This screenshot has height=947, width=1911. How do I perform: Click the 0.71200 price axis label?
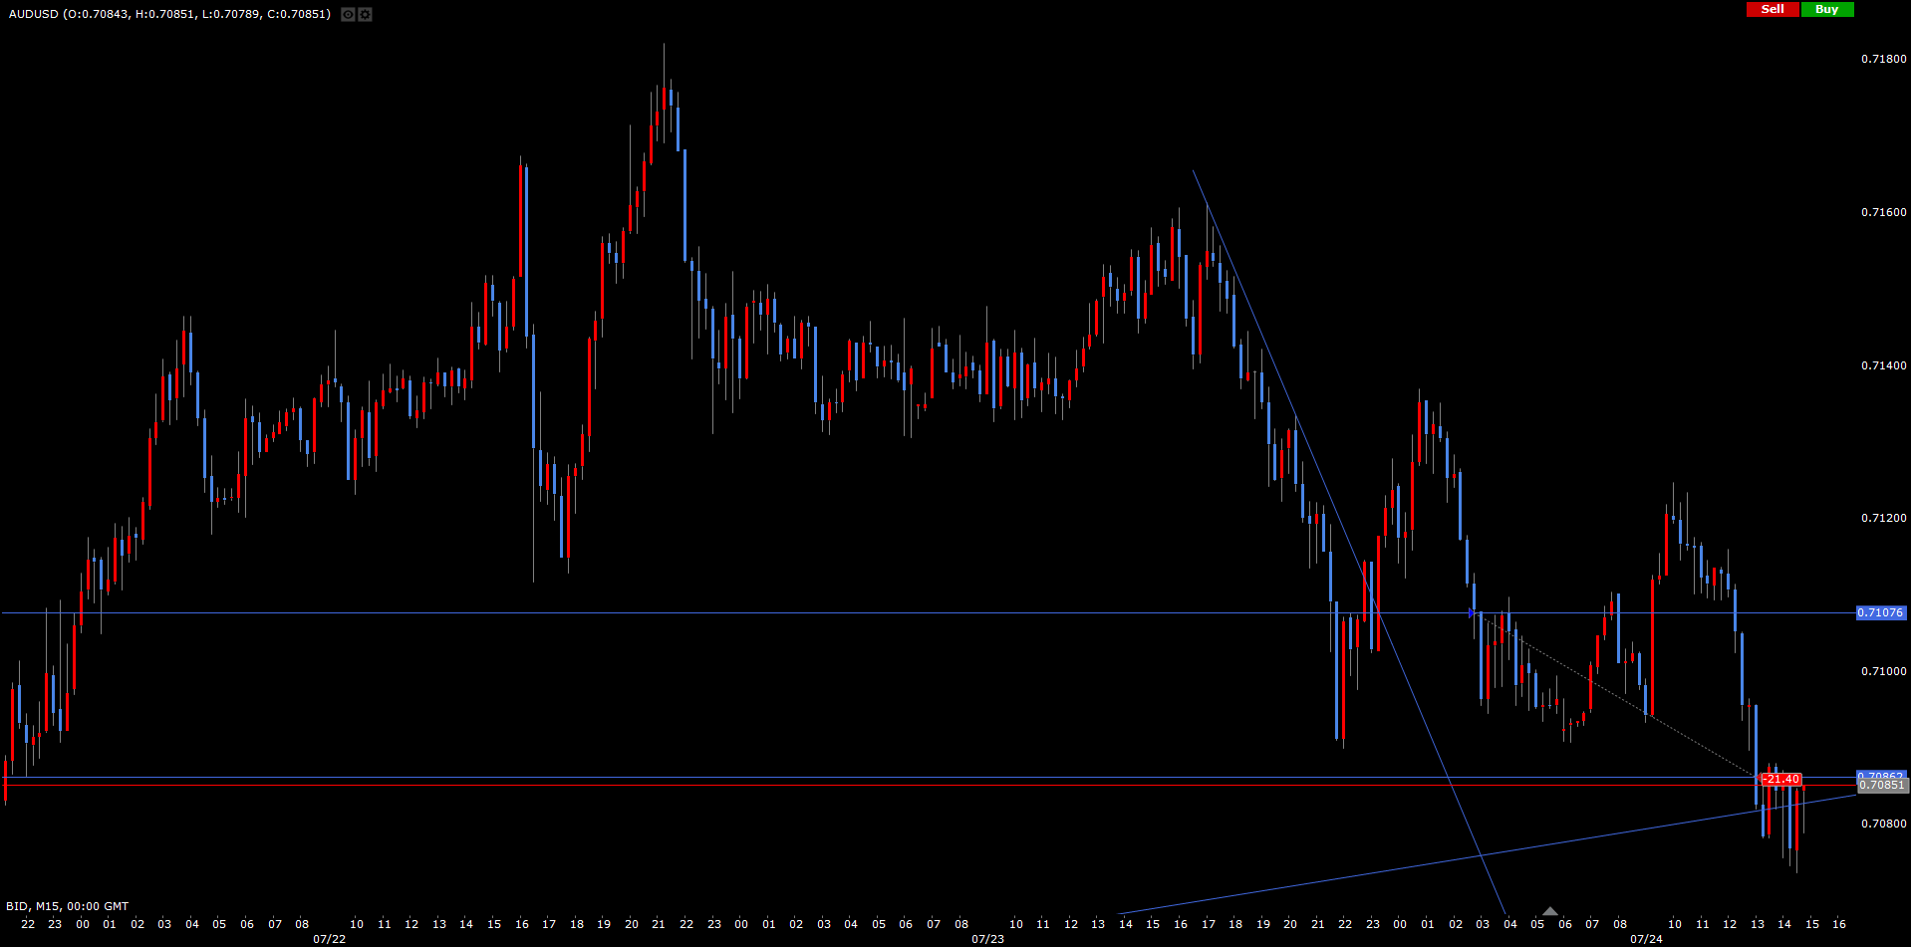1883,518
